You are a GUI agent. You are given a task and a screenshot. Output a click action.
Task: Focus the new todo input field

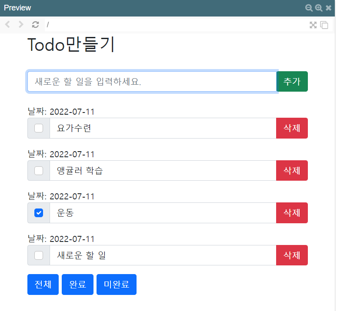(151, 82)
